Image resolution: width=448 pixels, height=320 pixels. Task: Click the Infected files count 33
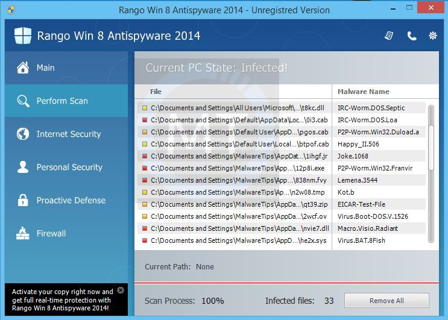(329, 301)
